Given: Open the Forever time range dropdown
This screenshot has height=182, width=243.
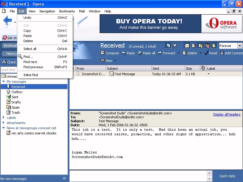Looking at the screenshot, I should pos(240,46).
